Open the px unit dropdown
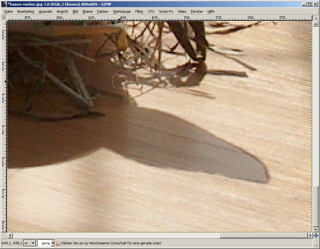320x249 pixels. (x=29, y=243)
